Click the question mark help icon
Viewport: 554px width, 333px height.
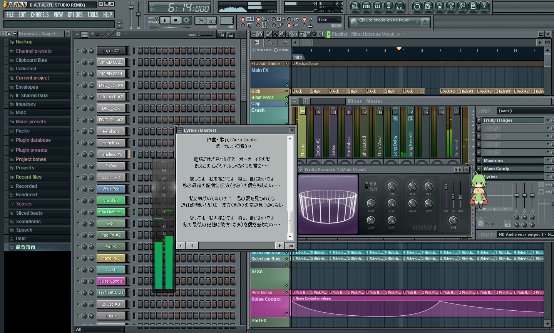click(x=484, y=6)
